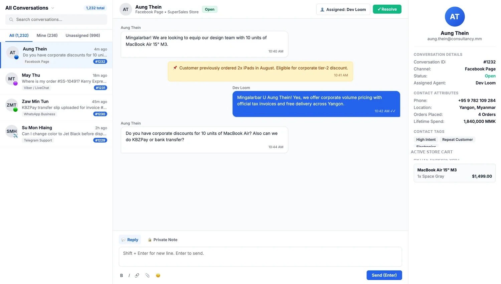
Task: Click the Resolve button
Action: click(x=387, y=9)
